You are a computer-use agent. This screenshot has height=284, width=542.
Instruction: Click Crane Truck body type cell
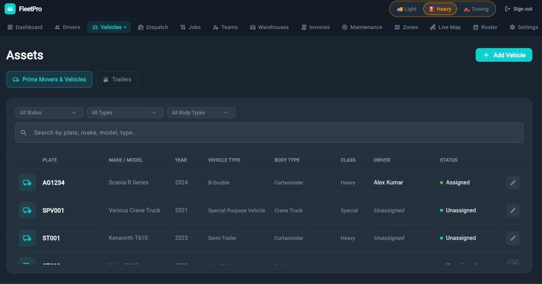[289, 211]
